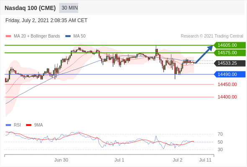The height and width of the screenshot is (167, 247).
Task: Click the Research © 2021 Trading Central link
Action: coord(212,36)
